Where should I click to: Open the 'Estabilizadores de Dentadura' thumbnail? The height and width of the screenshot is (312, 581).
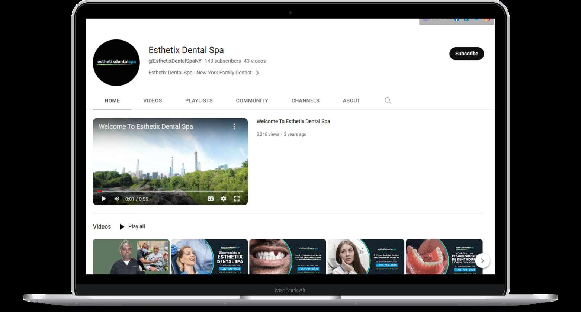pos(444,257)
